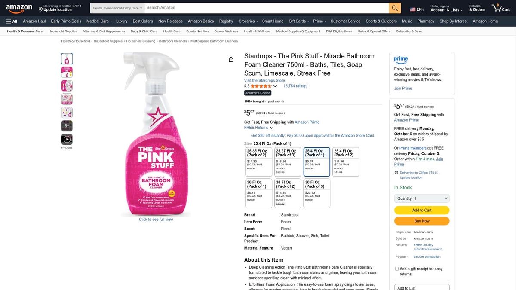Click the Add to Cart button
Viewport: 516px width, 290px height.
point(421,210)
